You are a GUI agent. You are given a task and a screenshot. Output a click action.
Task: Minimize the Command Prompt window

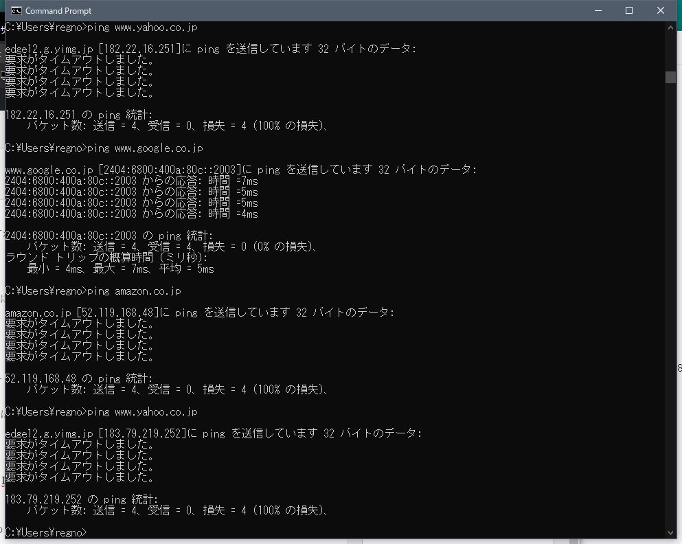[598, 10]
